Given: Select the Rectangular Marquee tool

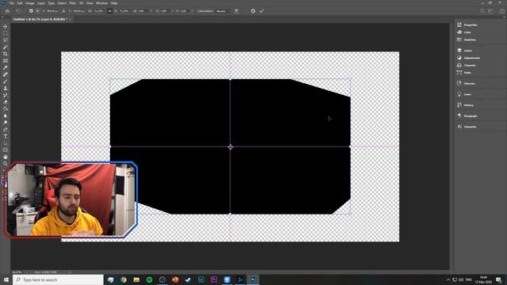Looking at the screenshot, I should 6,33.
